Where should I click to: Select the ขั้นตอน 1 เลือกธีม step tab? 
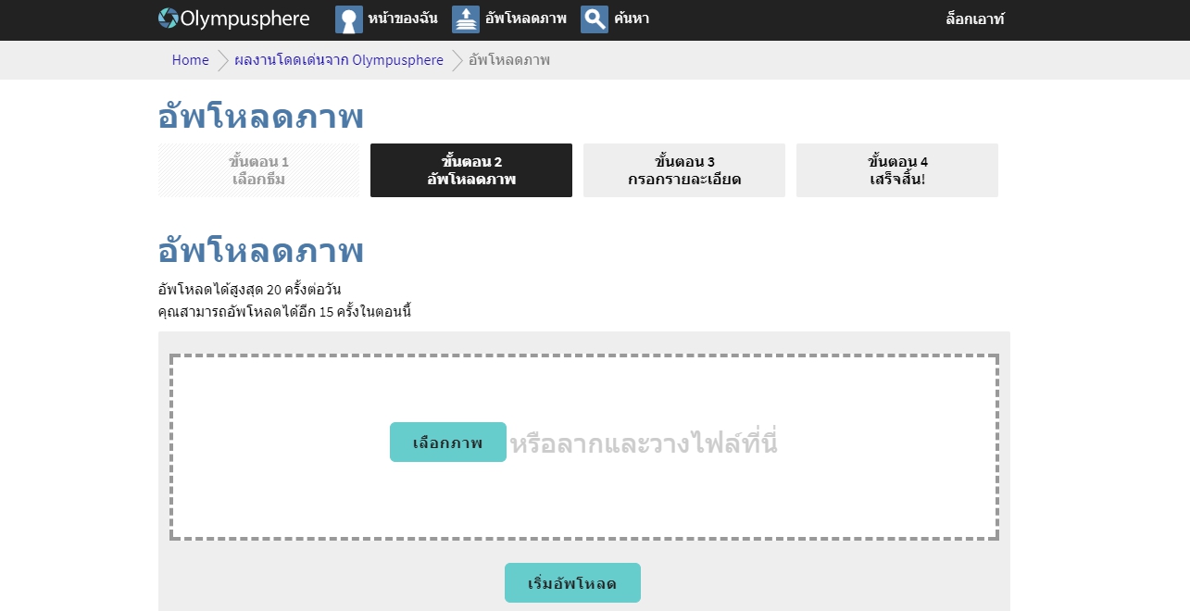[x=258, y=170]
